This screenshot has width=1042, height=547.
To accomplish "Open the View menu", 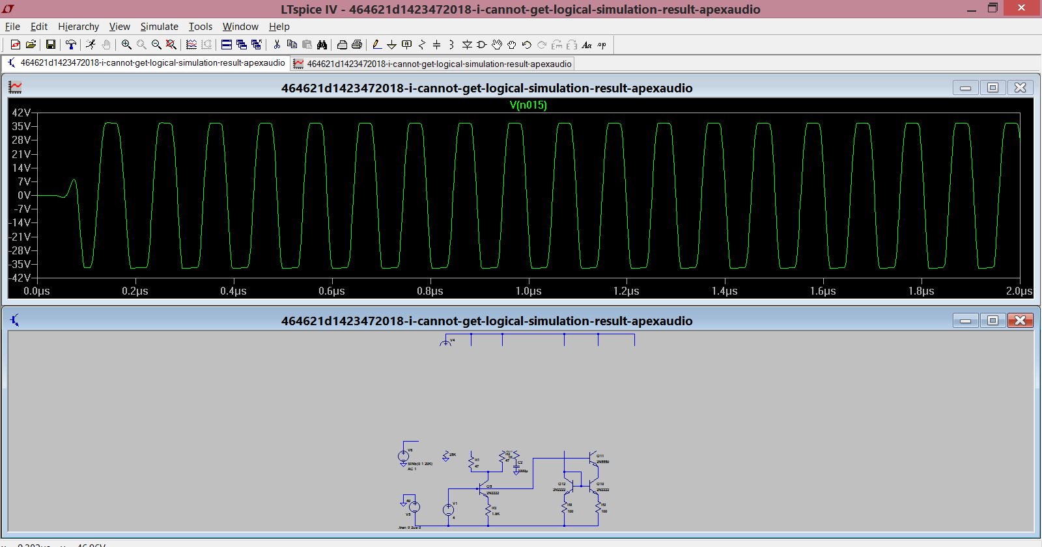I will pyautogui.click(x=119, y=27).
